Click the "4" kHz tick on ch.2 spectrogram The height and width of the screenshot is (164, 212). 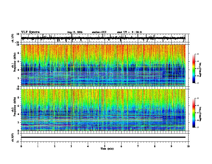[19, 114]
